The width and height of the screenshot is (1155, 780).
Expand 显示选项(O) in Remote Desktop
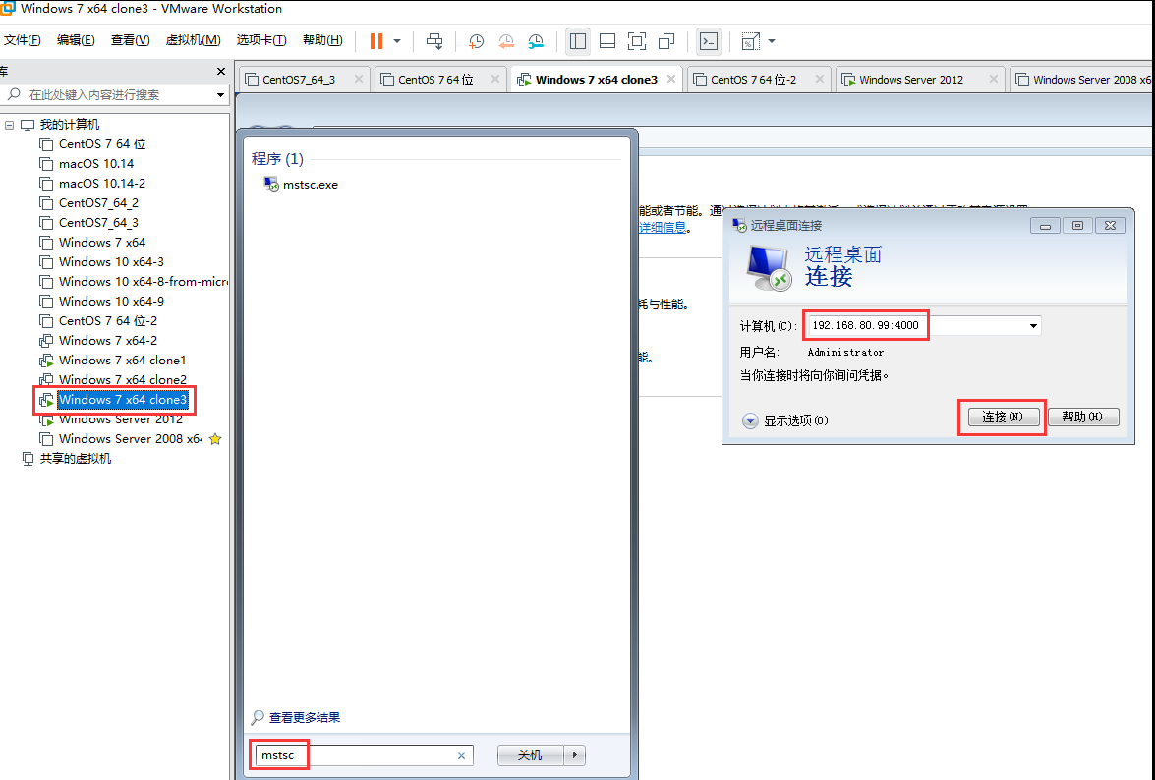click(x=786, y=420)
